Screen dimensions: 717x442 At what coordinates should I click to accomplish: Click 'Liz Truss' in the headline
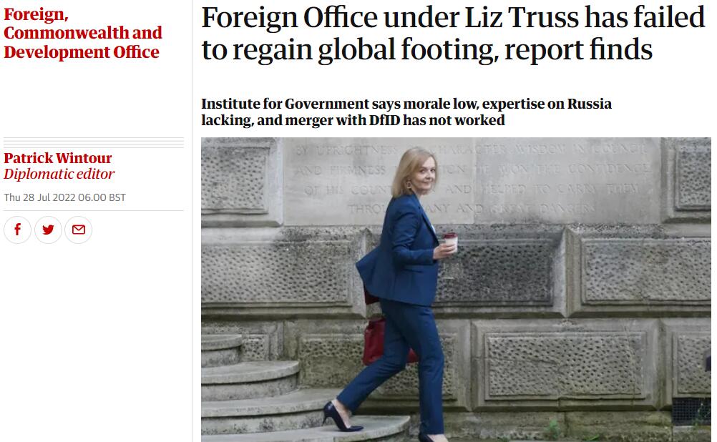522,17
